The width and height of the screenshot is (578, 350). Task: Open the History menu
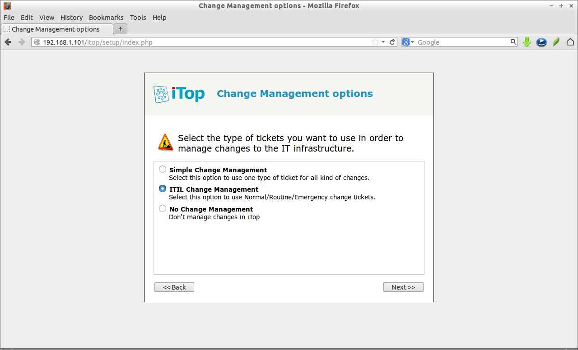click(71, 18)
